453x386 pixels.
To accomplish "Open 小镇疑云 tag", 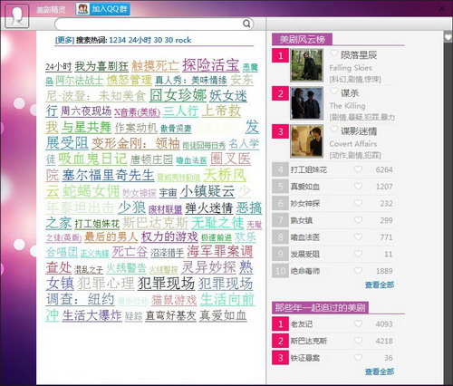I will [x=207, y=191].
